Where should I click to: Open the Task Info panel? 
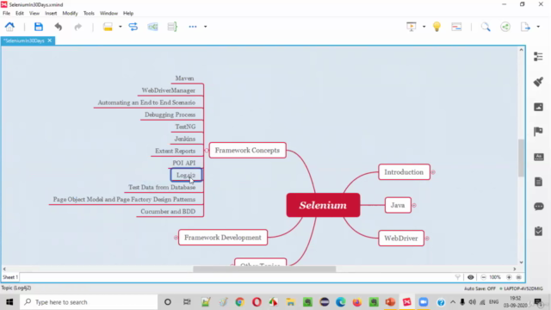[538, 232]
